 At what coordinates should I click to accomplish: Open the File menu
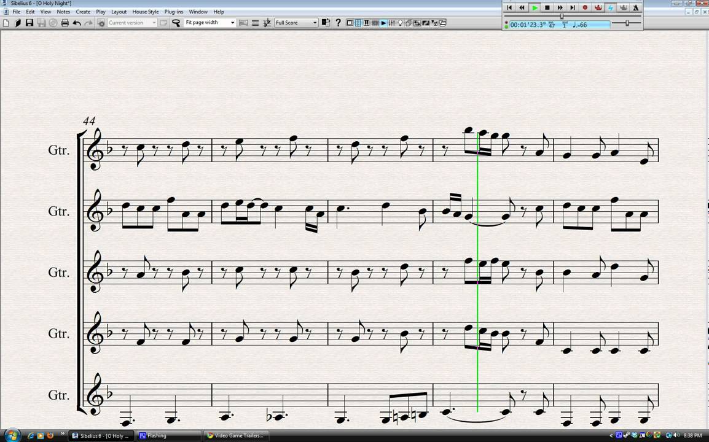(16, 12)
